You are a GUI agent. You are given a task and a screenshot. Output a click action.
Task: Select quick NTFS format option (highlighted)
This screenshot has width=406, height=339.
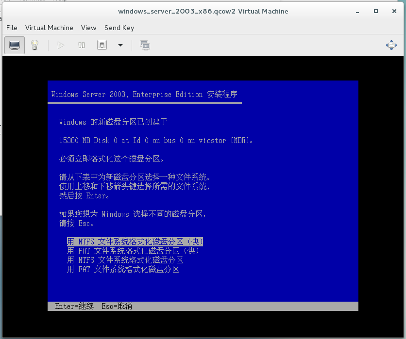tap(135, 242)
